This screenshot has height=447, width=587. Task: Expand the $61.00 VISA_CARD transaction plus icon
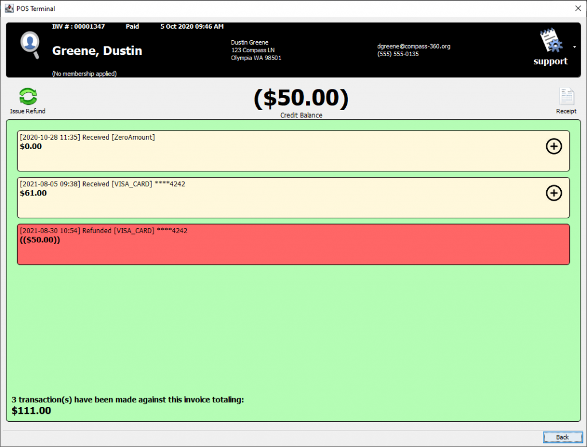[x=554, y=193]
